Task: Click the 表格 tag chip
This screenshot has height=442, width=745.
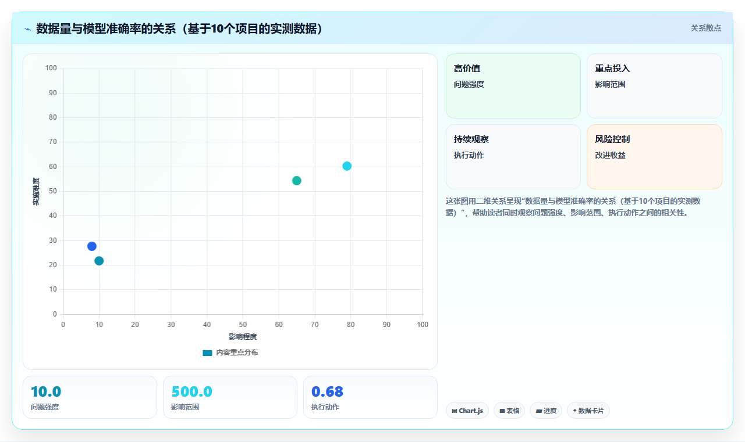Action: click(509, 411)
